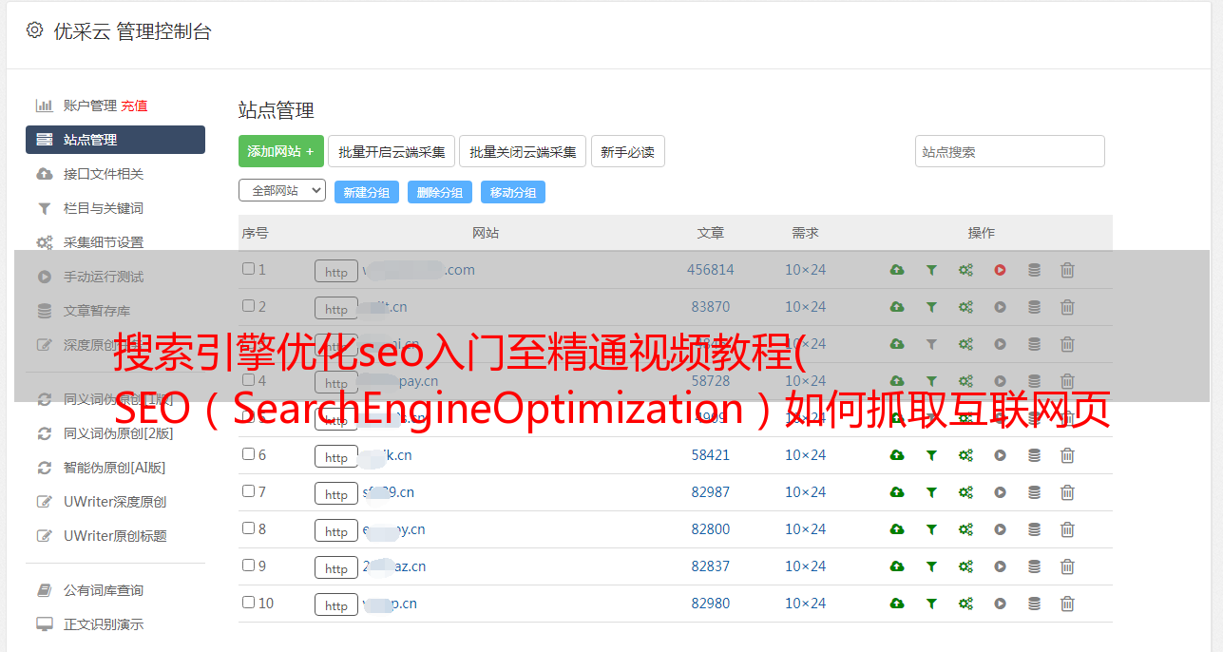Click the trash icon in row 2
Screen dimensions: 1223x652
tap(1067, 307)
